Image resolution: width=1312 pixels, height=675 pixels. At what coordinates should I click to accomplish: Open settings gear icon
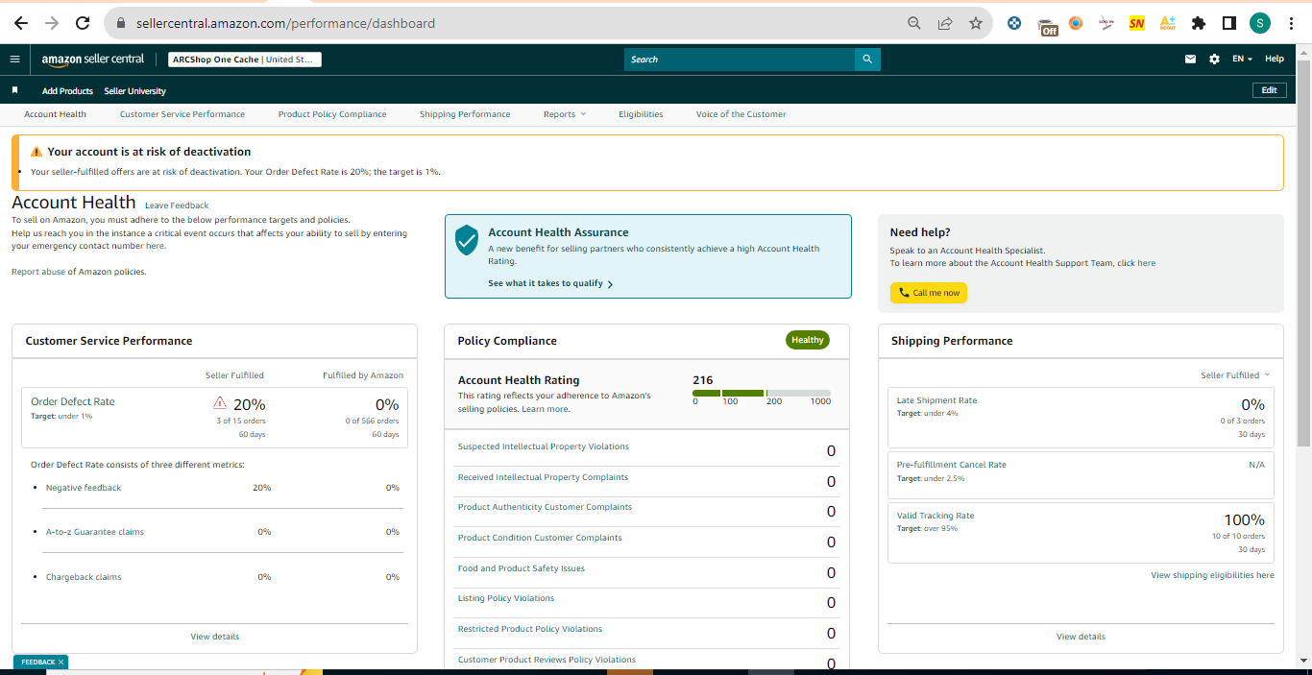(x=1214, y=59)
